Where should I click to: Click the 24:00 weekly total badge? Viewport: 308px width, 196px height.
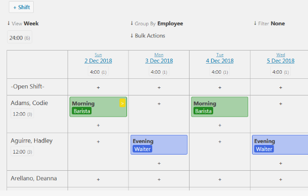20,37
